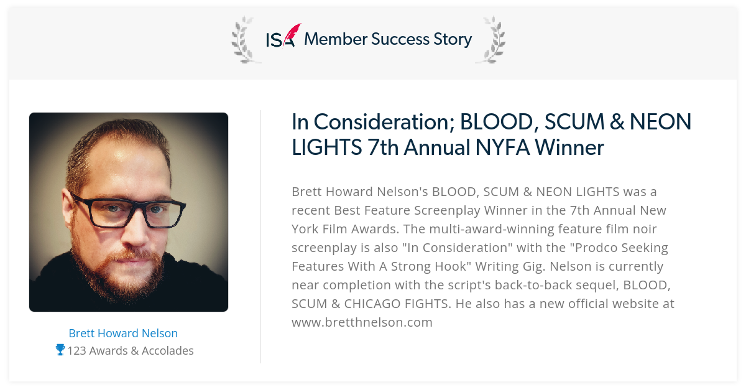
Task: Click the ISA logo in the header
Action: pyautogui.click(x=283, y=36)
